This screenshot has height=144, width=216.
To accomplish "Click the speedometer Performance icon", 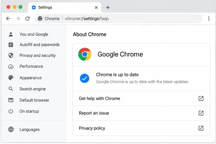I will click(11, 66).
